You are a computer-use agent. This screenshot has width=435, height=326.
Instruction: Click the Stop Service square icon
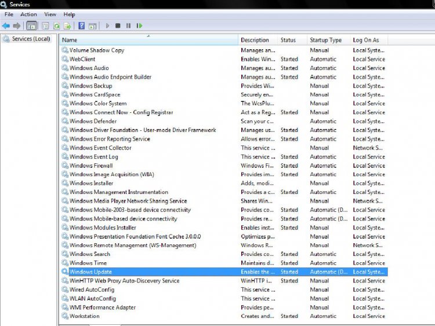pyautogui.click(x=118, y=25)
